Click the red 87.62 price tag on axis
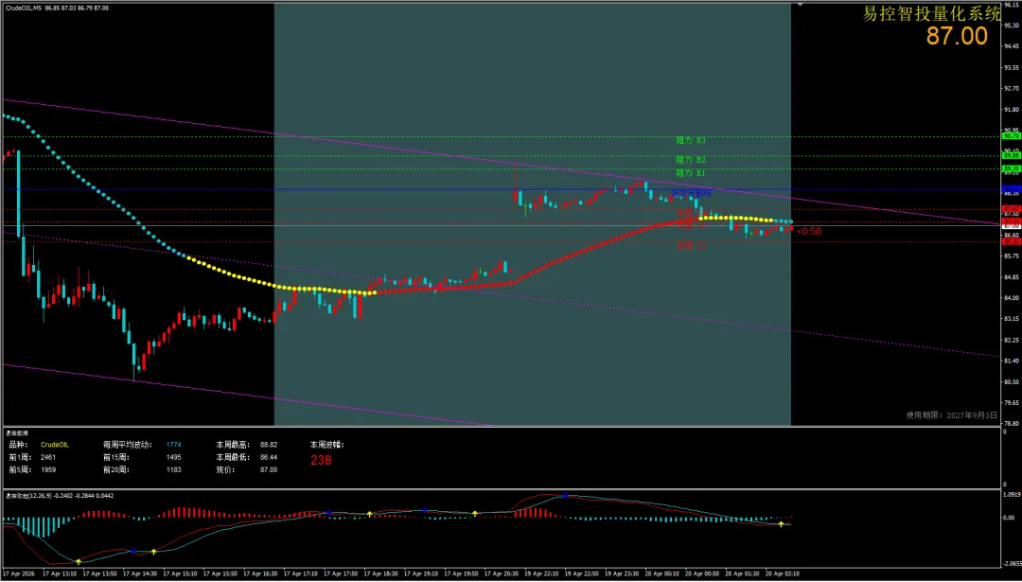Image resolution: width=1022 pixels, height=582 pixels. (1012, 209)
